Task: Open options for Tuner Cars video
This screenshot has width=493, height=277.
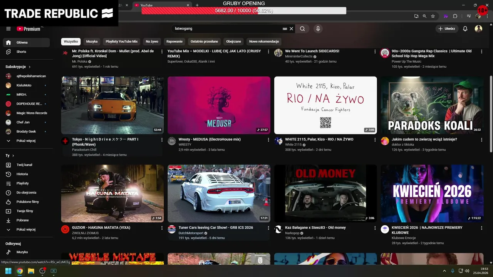Action: point(268,228)
